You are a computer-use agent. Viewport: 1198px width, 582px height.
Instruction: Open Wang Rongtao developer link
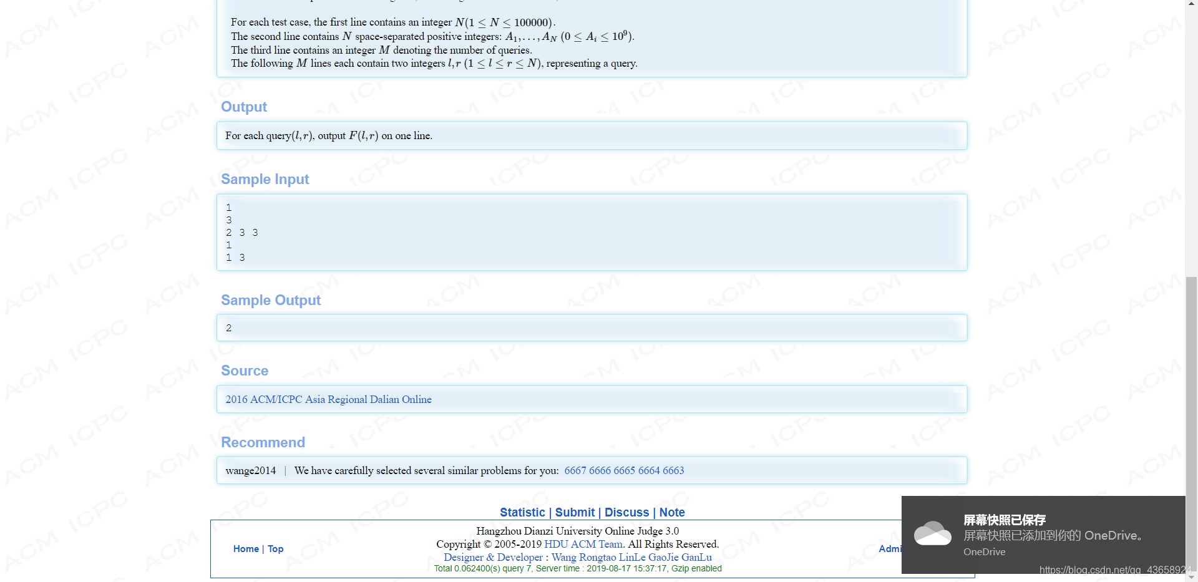tap(583, 557)
